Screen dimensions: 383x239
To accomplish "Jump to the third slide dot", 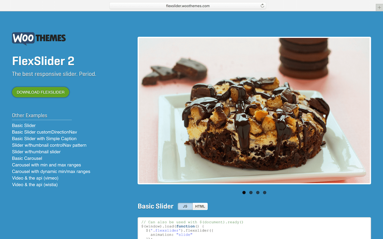I will (258, 192).
